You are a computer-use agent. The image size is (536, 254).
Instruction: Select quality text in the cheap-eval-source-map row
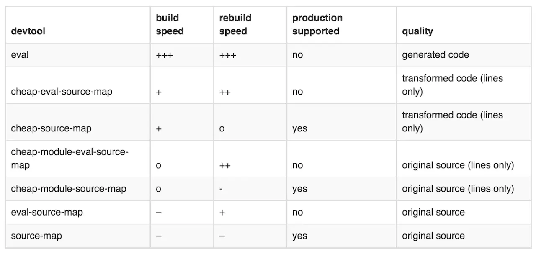coord(452,85)
